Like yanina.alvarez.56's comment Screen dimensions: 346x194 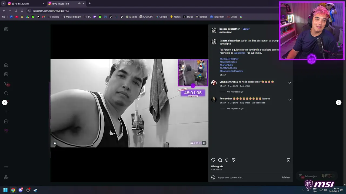click(x=290, y=83)
